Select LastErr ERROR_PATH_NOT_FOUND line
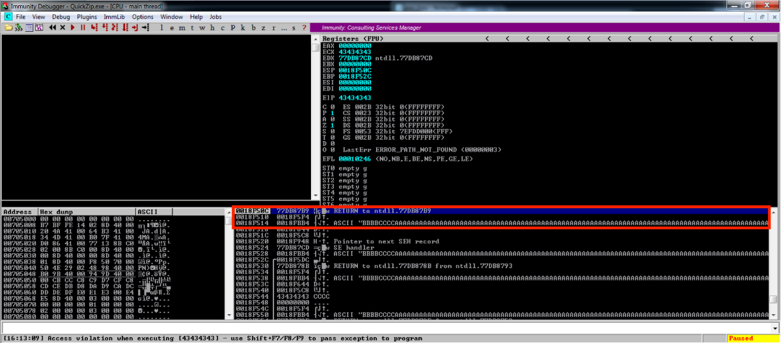Viewport: 781px width, 343px height. pos(422,150)
